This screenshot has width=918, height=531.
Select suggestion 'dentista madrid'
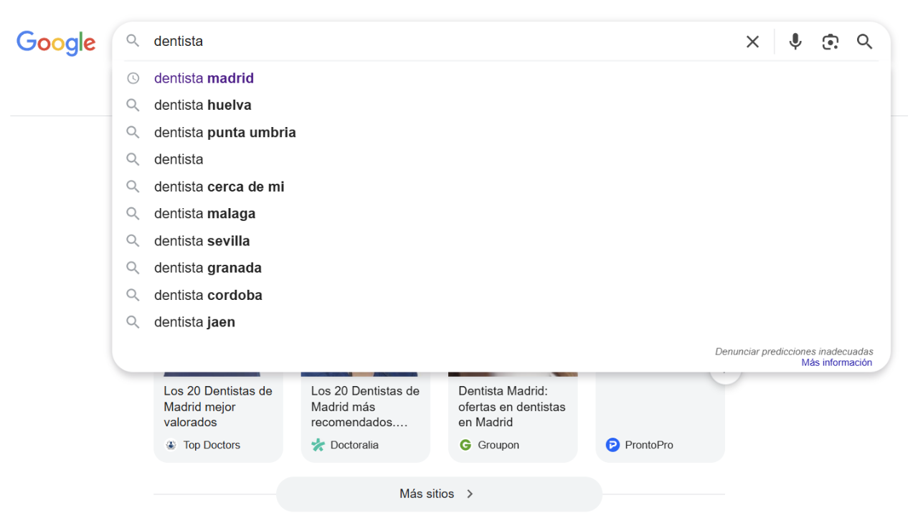(204, 78)
